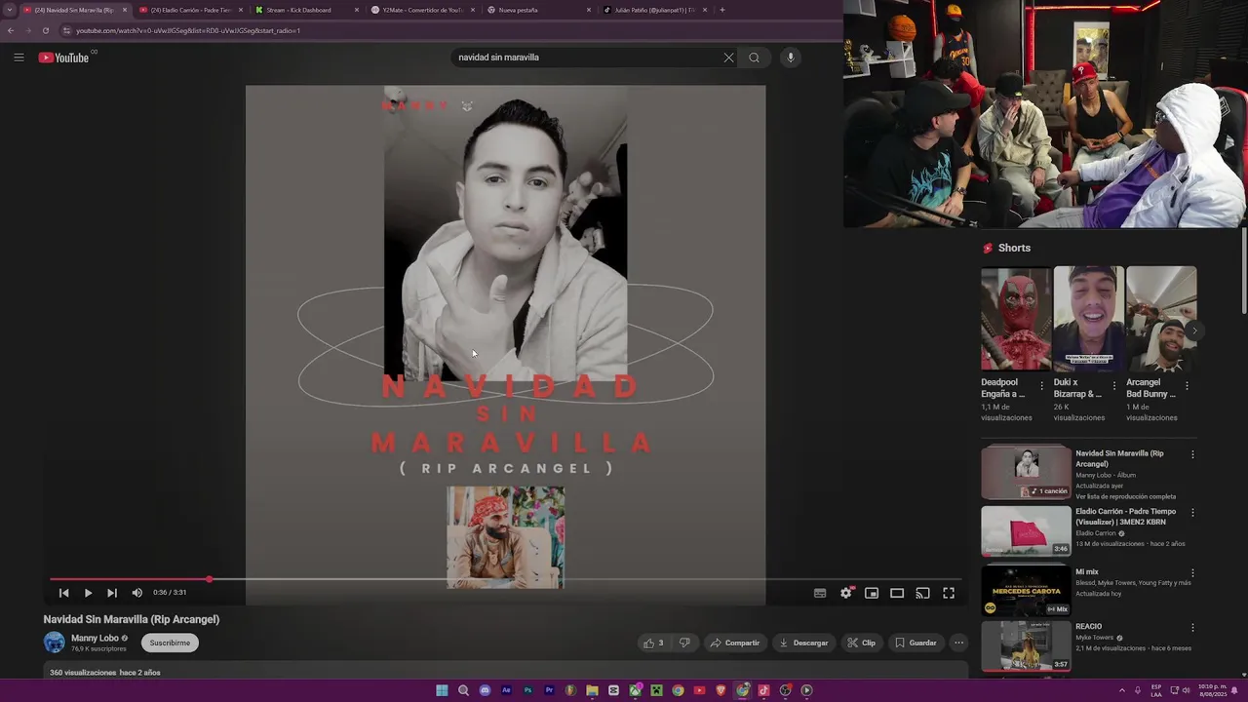Image resolution: width=1248 pixels, height=702 pixels.
Task: Click the youtube.com address bar
Action: (448, 30)
